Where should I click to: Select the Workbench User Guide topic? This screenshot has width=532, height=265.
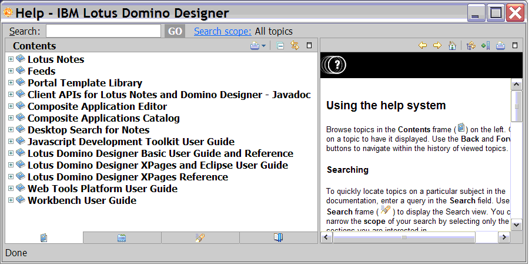82,200
